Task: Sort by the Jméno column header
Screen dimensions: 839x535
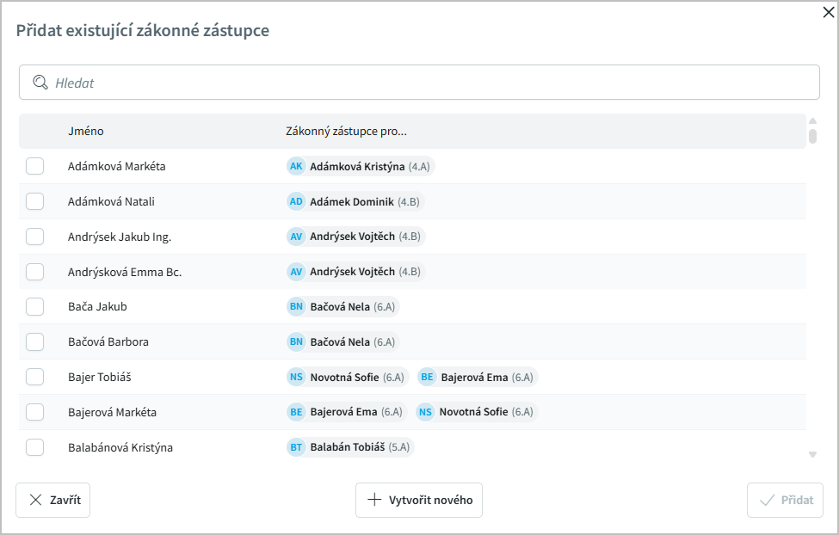Action: click(x=86, y=132)
